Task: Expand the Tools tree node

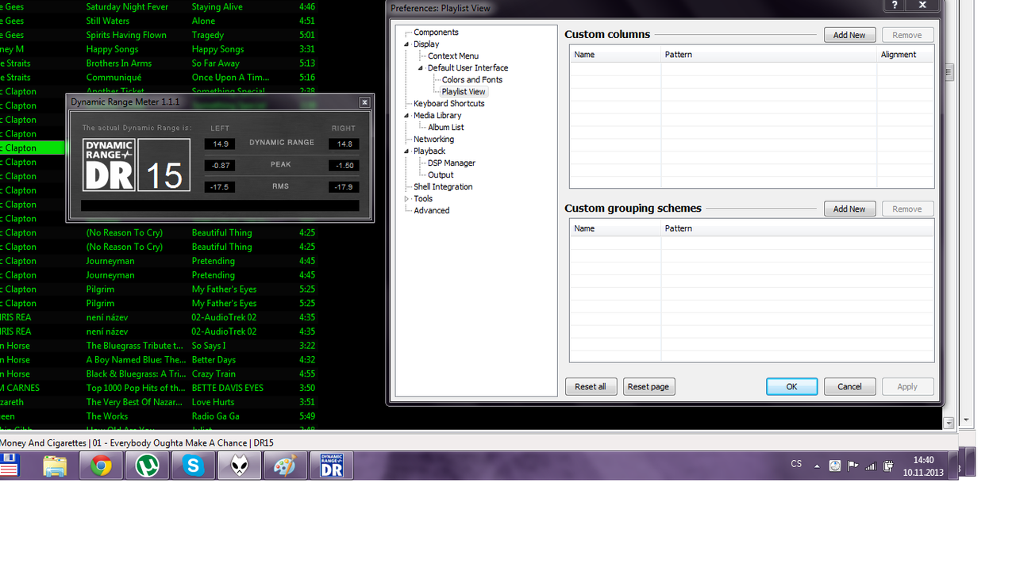Action: pos(406,199)
